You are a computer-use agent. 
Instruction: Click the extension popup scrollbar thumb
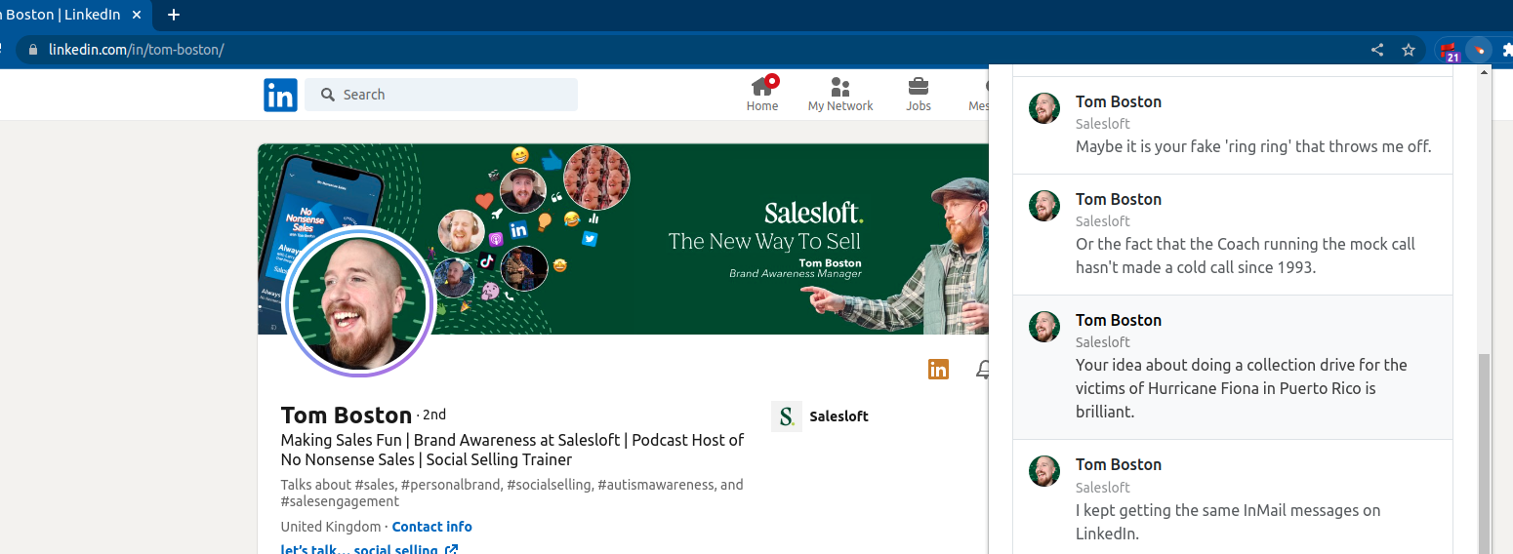pyautogui.click(x=1485, y=454)
